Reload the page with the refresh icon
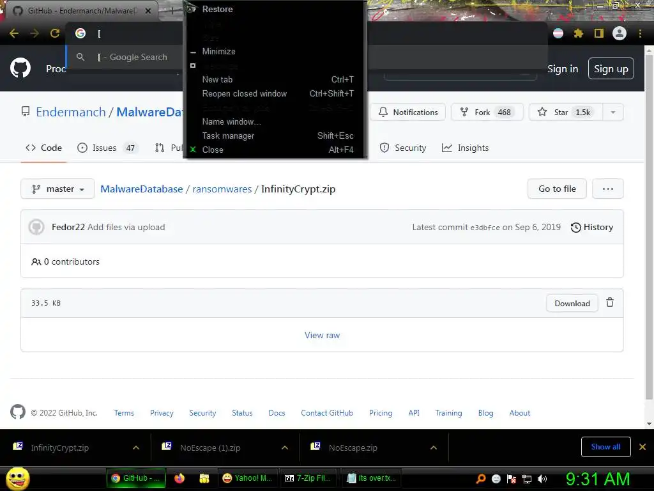Screen dimensions: 654x491 click(x=55, y=33)
